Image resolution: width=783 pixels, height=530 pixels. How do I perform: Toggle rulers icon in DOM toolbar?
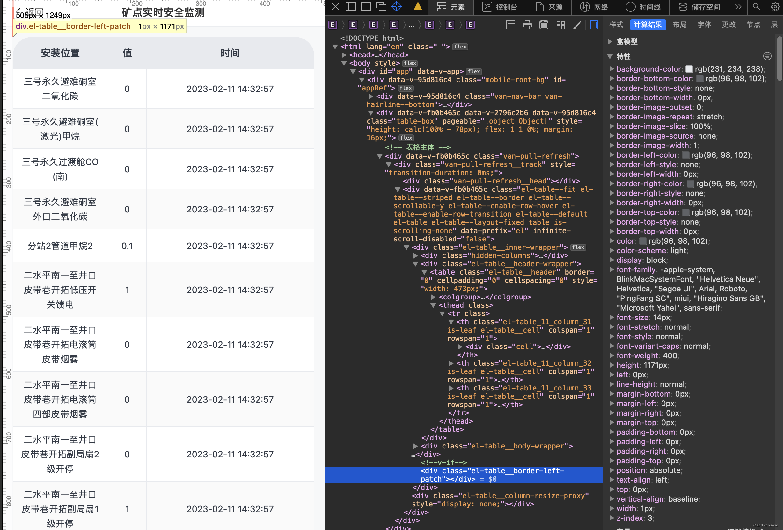(511, 25)
